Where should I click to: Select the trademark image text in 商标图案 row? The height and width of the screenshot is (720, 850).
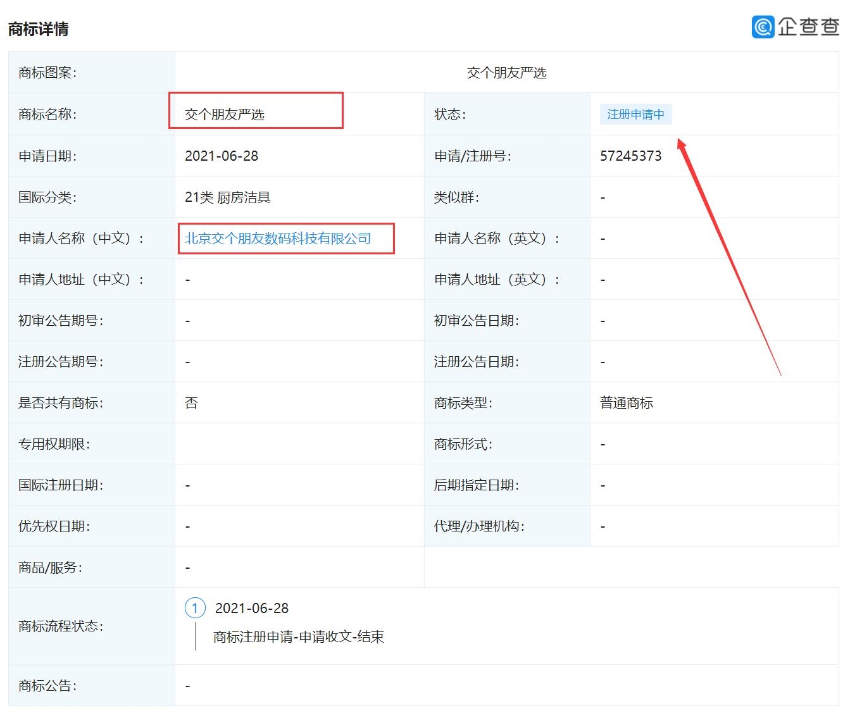point(506,73)
